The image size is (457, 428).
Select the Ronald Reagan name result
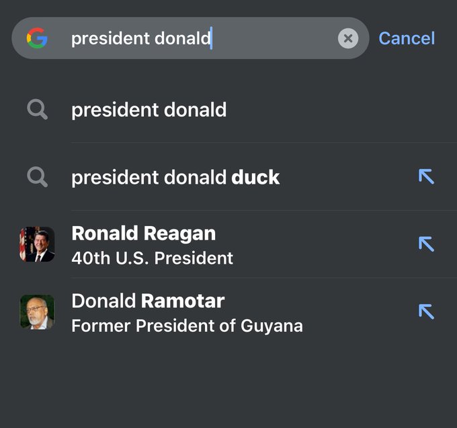coord(144,234)
